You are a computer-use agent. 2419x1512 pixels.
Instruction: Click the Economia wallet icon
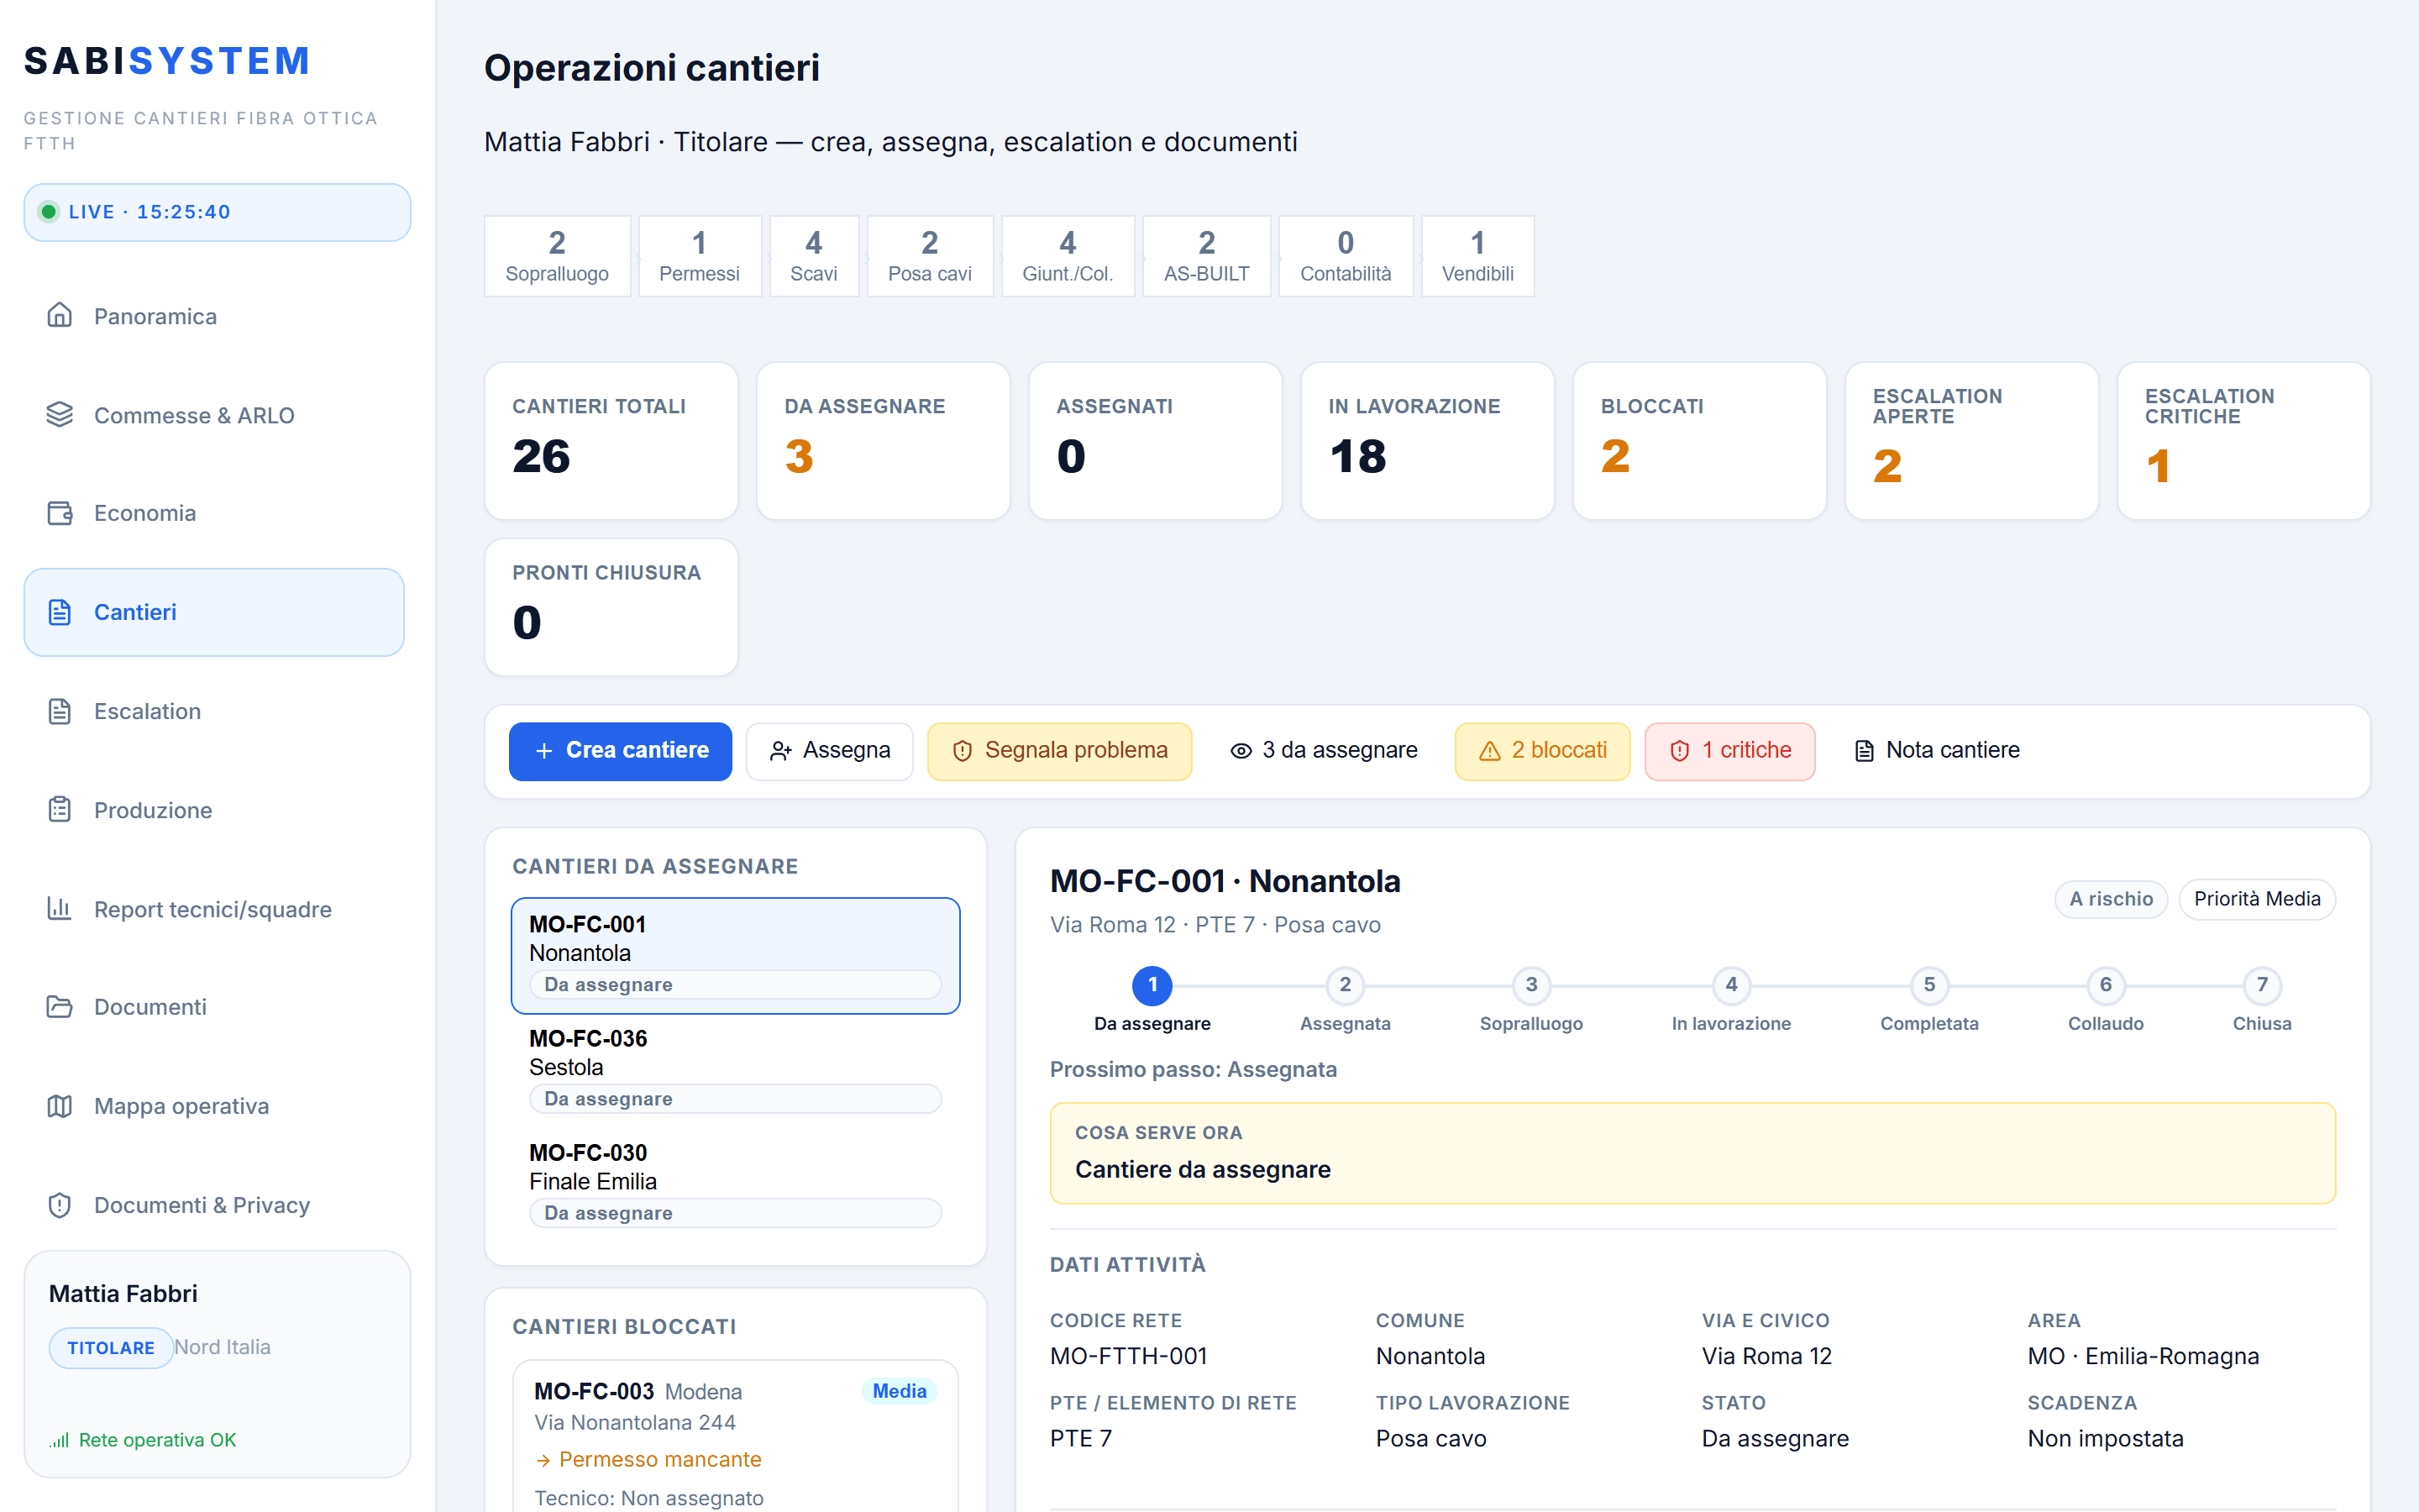(60, 513)
